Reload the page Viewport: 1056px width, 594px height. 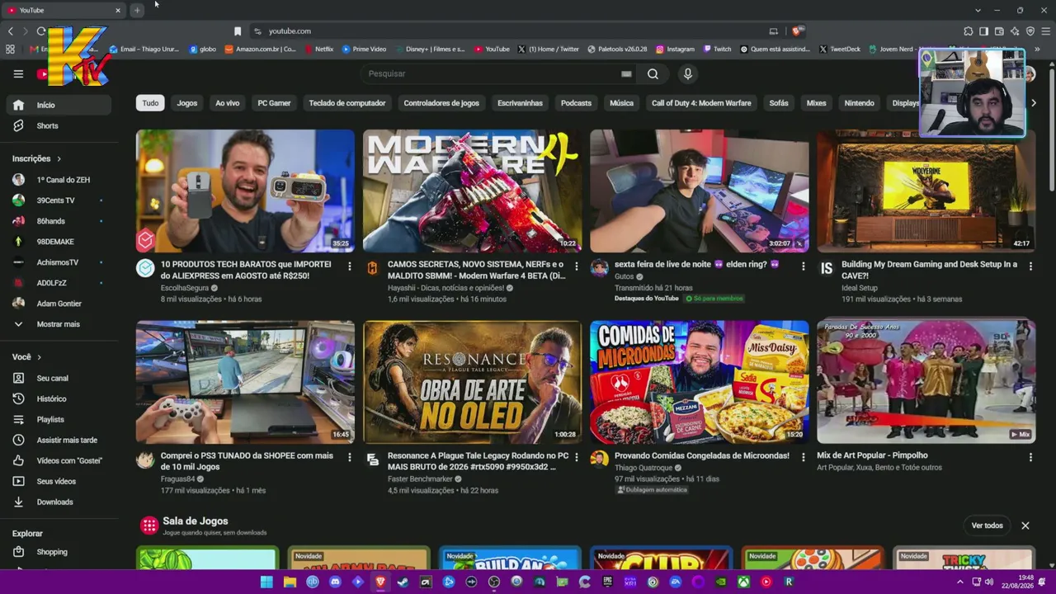[40, 31]
